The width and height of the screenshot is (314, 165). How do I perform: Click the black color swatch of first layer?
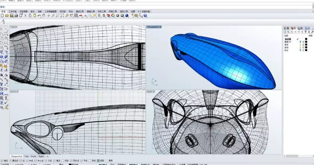pyautogui.click(x=306, y=39)
